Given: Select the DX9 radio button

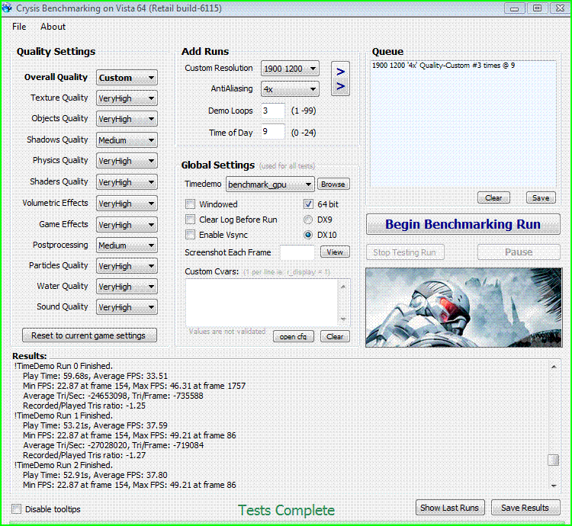Looking at the screenshot, I should click(308, 220).
